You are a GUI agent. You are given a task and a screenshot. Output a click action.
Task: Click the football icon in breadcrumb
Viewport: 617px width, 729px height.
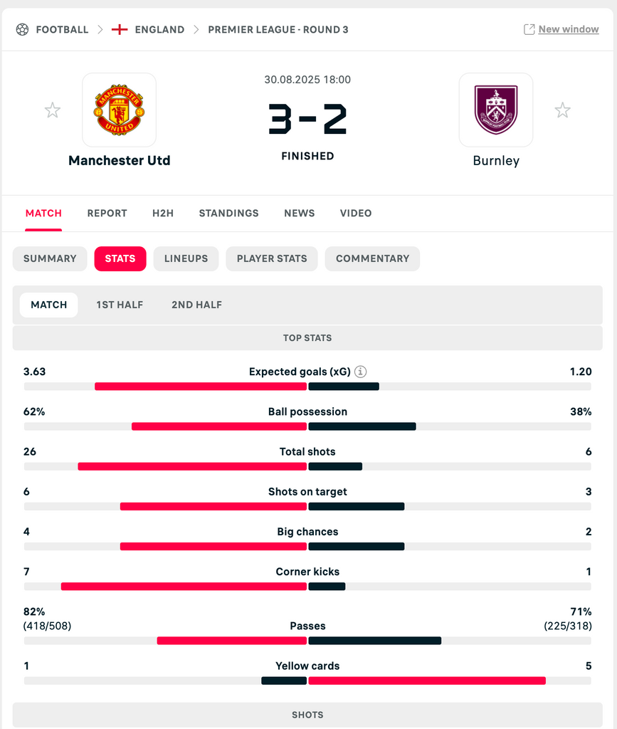tap(22, 30)
